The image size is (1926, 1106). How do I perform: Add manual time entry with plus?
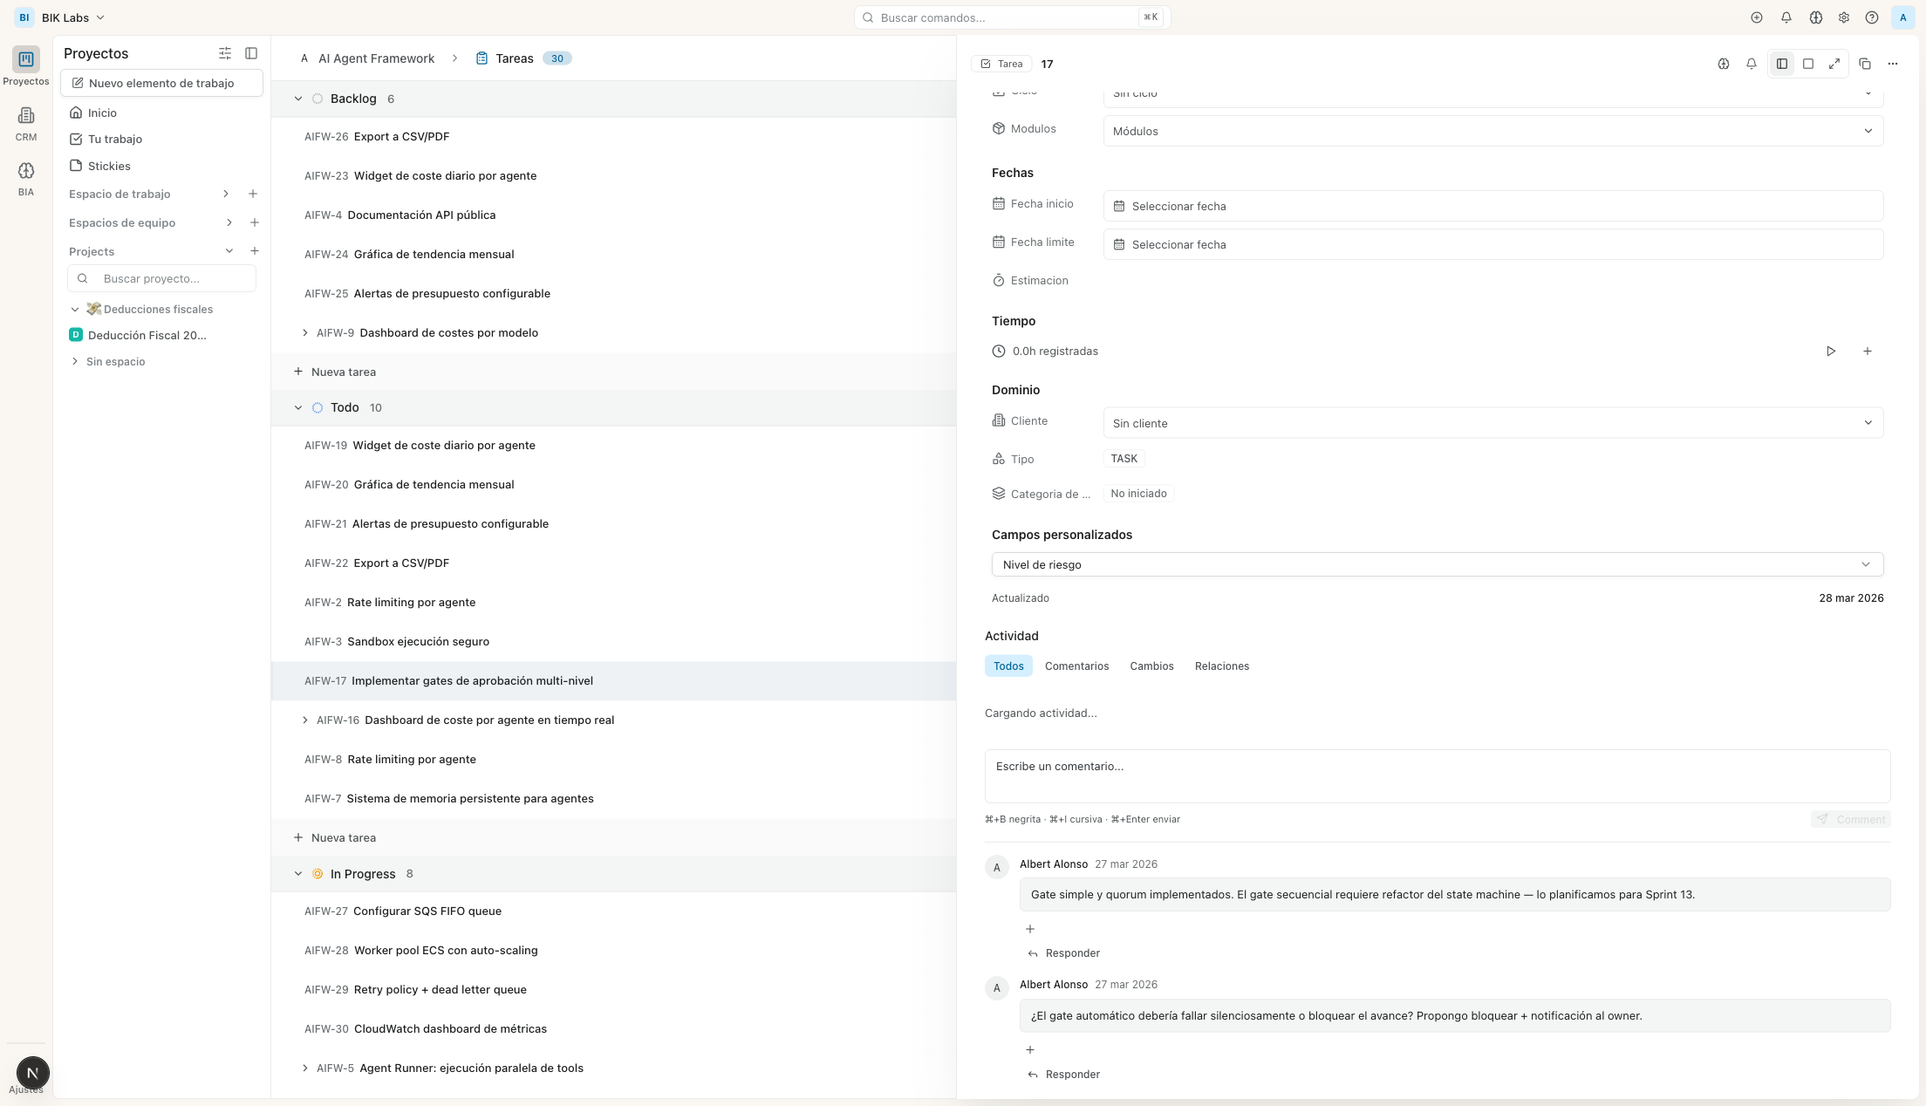tap(1868, 352)
